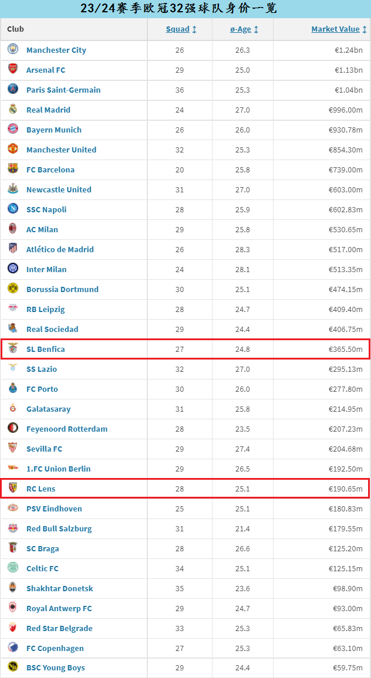Click the Manchester City club crest
371x678 pixels.
13,50
